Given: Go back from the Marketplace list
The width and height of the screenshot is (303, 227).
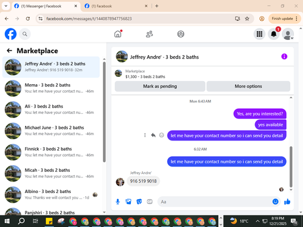Looking at the screenshot, I should tap(10, 51).
